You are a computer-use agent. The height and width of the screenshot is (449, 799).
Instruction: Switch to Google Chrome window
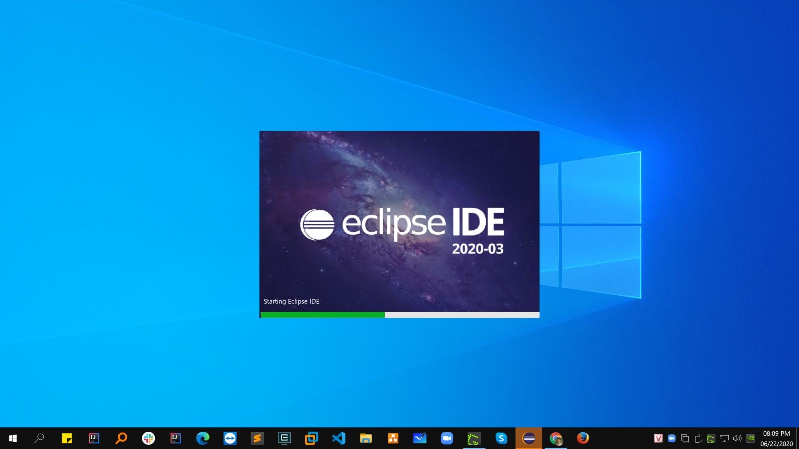pos(556,438)
